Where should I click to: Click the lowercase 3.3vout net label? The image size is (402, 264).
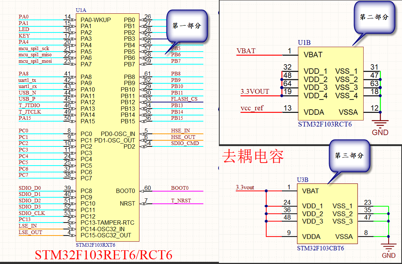[x=245, y=188]
